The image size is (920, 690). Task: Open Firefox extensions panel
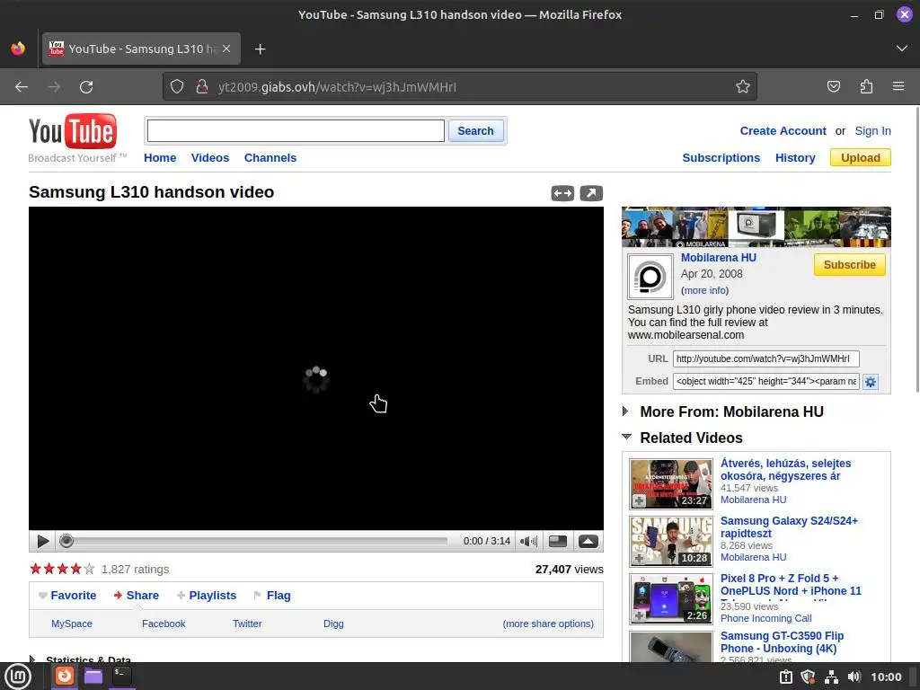(x=866, y=87)
